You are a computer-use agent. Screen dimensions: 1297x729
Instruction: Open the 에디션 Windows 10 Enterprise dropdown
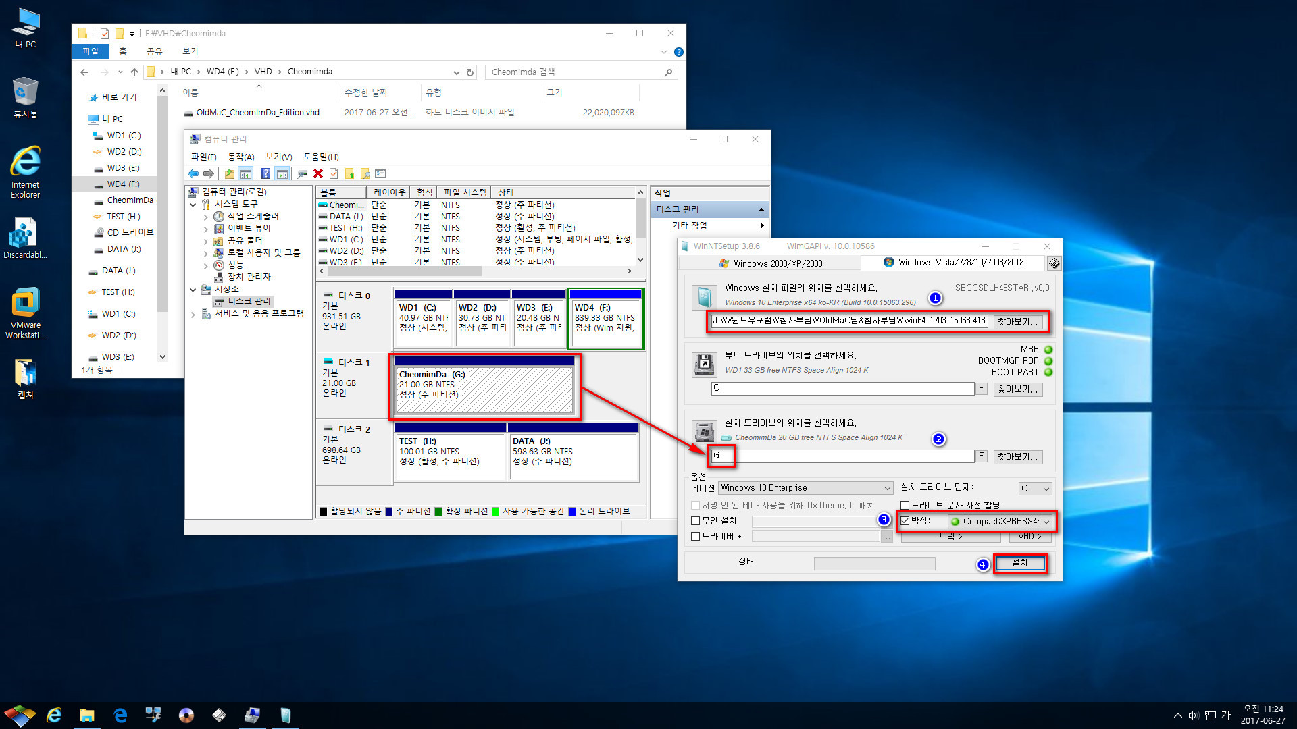point(806,488)
